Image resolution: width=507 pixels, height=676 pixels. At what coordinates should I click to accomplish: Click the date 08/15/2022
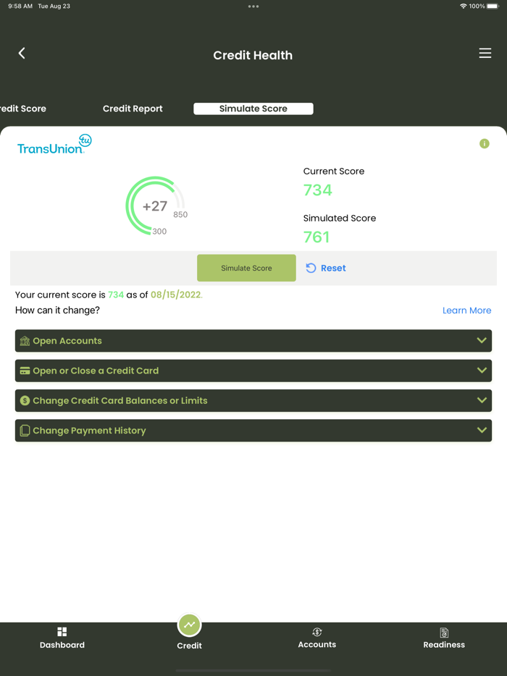coord(175,295)
